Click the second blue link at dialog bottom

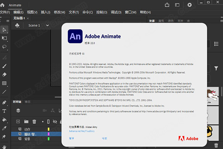pos(104,138)
